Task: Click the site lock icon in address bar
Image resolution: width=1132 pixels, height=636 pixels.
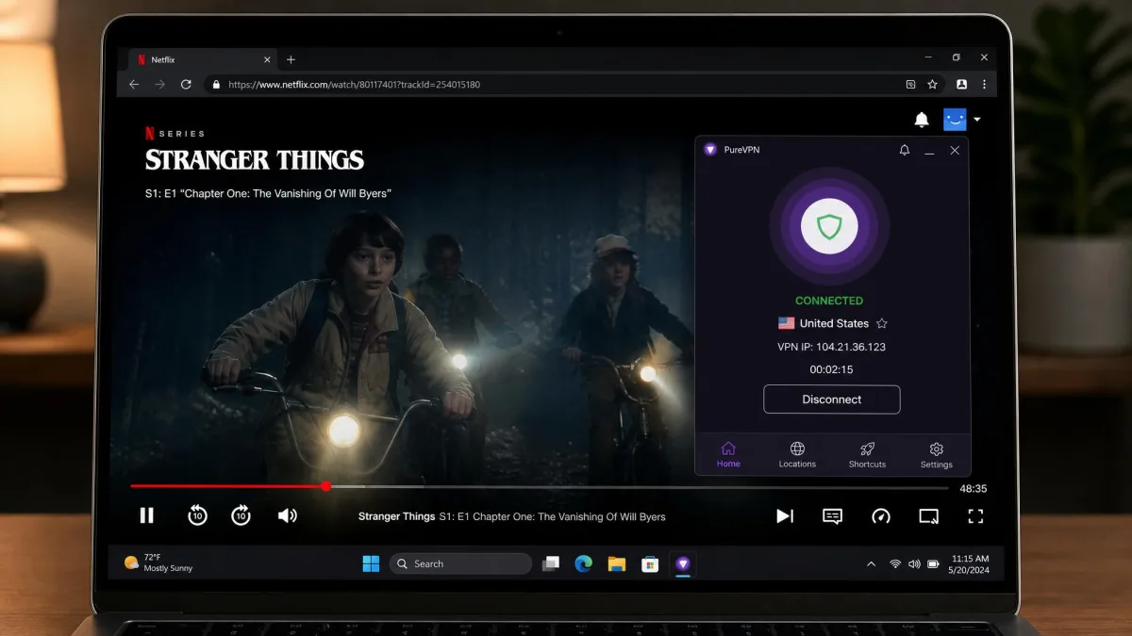Action: pos(217,84)
